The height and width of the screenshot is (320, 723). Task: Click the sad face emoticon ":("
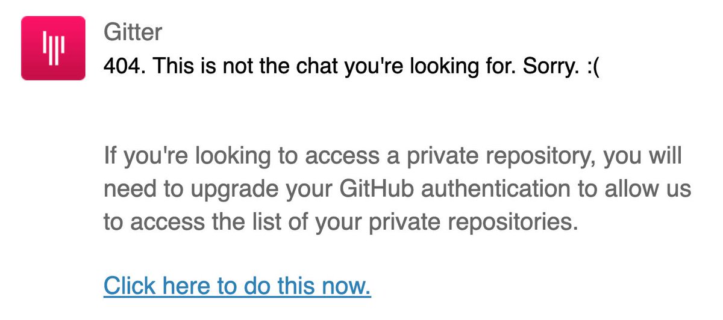[592, 65]
